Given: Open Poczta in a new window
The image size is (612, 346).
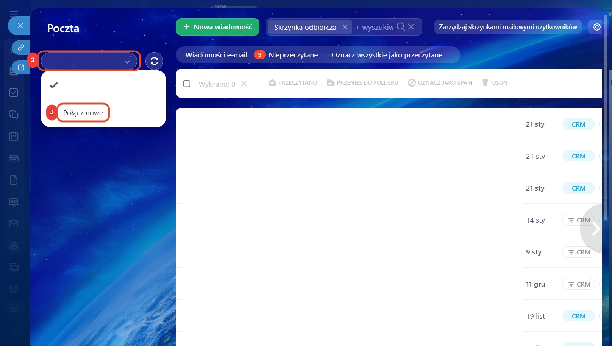Looking at the screenshot, I should click(21, 67).
